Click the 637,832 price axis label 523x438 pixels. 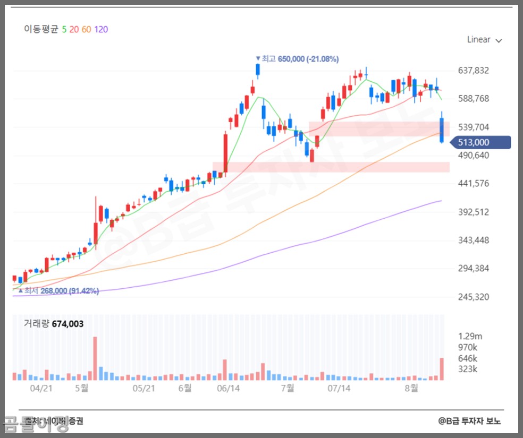473,70
